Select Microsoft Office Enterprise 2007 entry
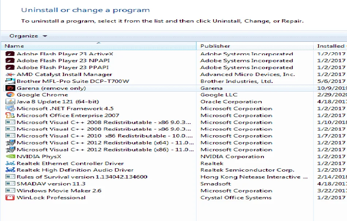The height and width of the screenshot is (221, 347). pyautogui.click(x=68, y=115)
